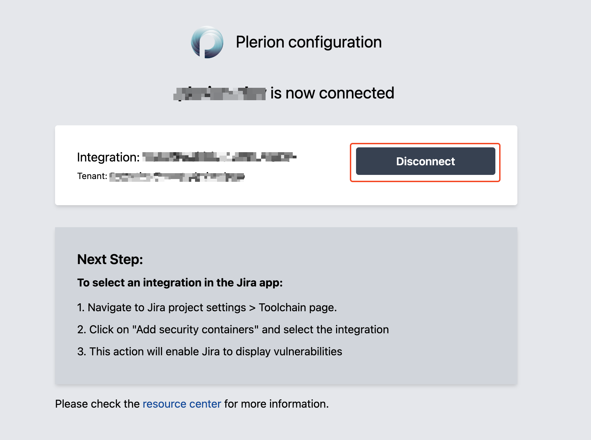Click the "Toolchain page" text in step 1
591x440 pixels.
pyautogui.click(x=297, y=307)
